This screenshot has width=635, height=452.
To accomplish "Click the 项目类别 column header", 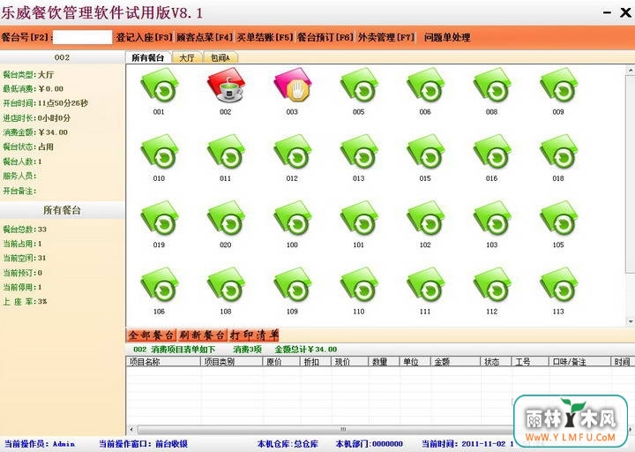I will [x=232, y=362].
